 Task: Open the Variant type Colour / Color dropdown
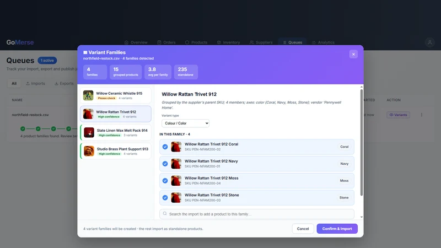pos(185,123)
